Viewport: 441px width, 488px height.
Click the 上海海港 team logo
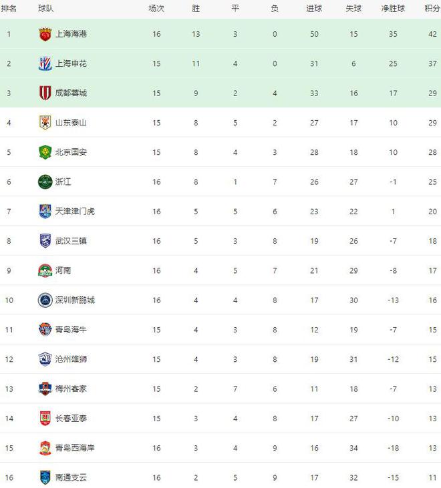coord(45,34)
